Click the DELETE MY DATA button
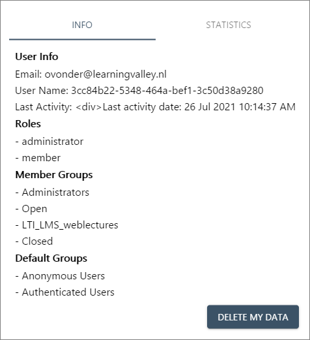The image size is (310, 340). click(x=253, y=317)
